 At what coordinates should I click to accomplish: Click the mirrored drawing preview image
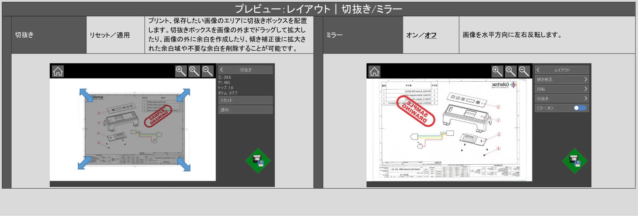point(449,130)
